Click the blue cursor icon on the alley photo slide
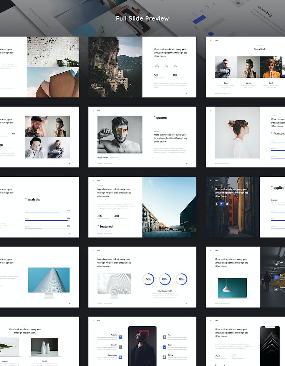The width and height of the screenshot is (285, 366). coord(222,204)
